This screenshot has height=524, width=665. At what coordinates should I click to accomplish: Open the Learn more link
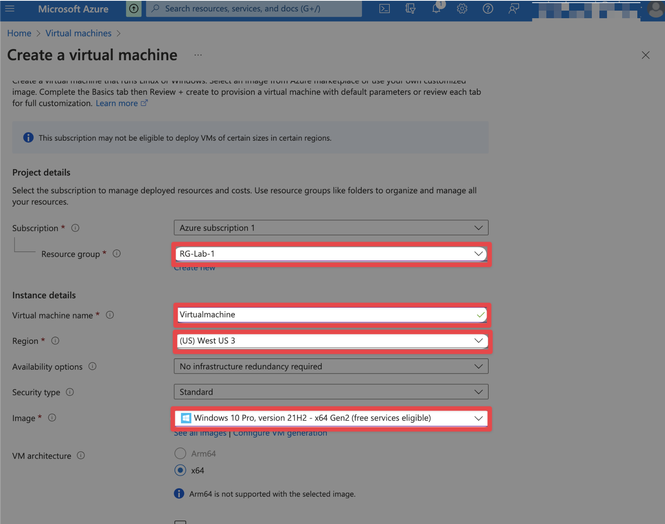(117, 103)
